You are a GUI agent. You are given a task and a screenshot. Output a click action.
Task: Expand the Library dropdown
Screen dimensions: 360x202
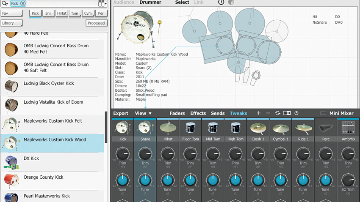coord(11,23)
